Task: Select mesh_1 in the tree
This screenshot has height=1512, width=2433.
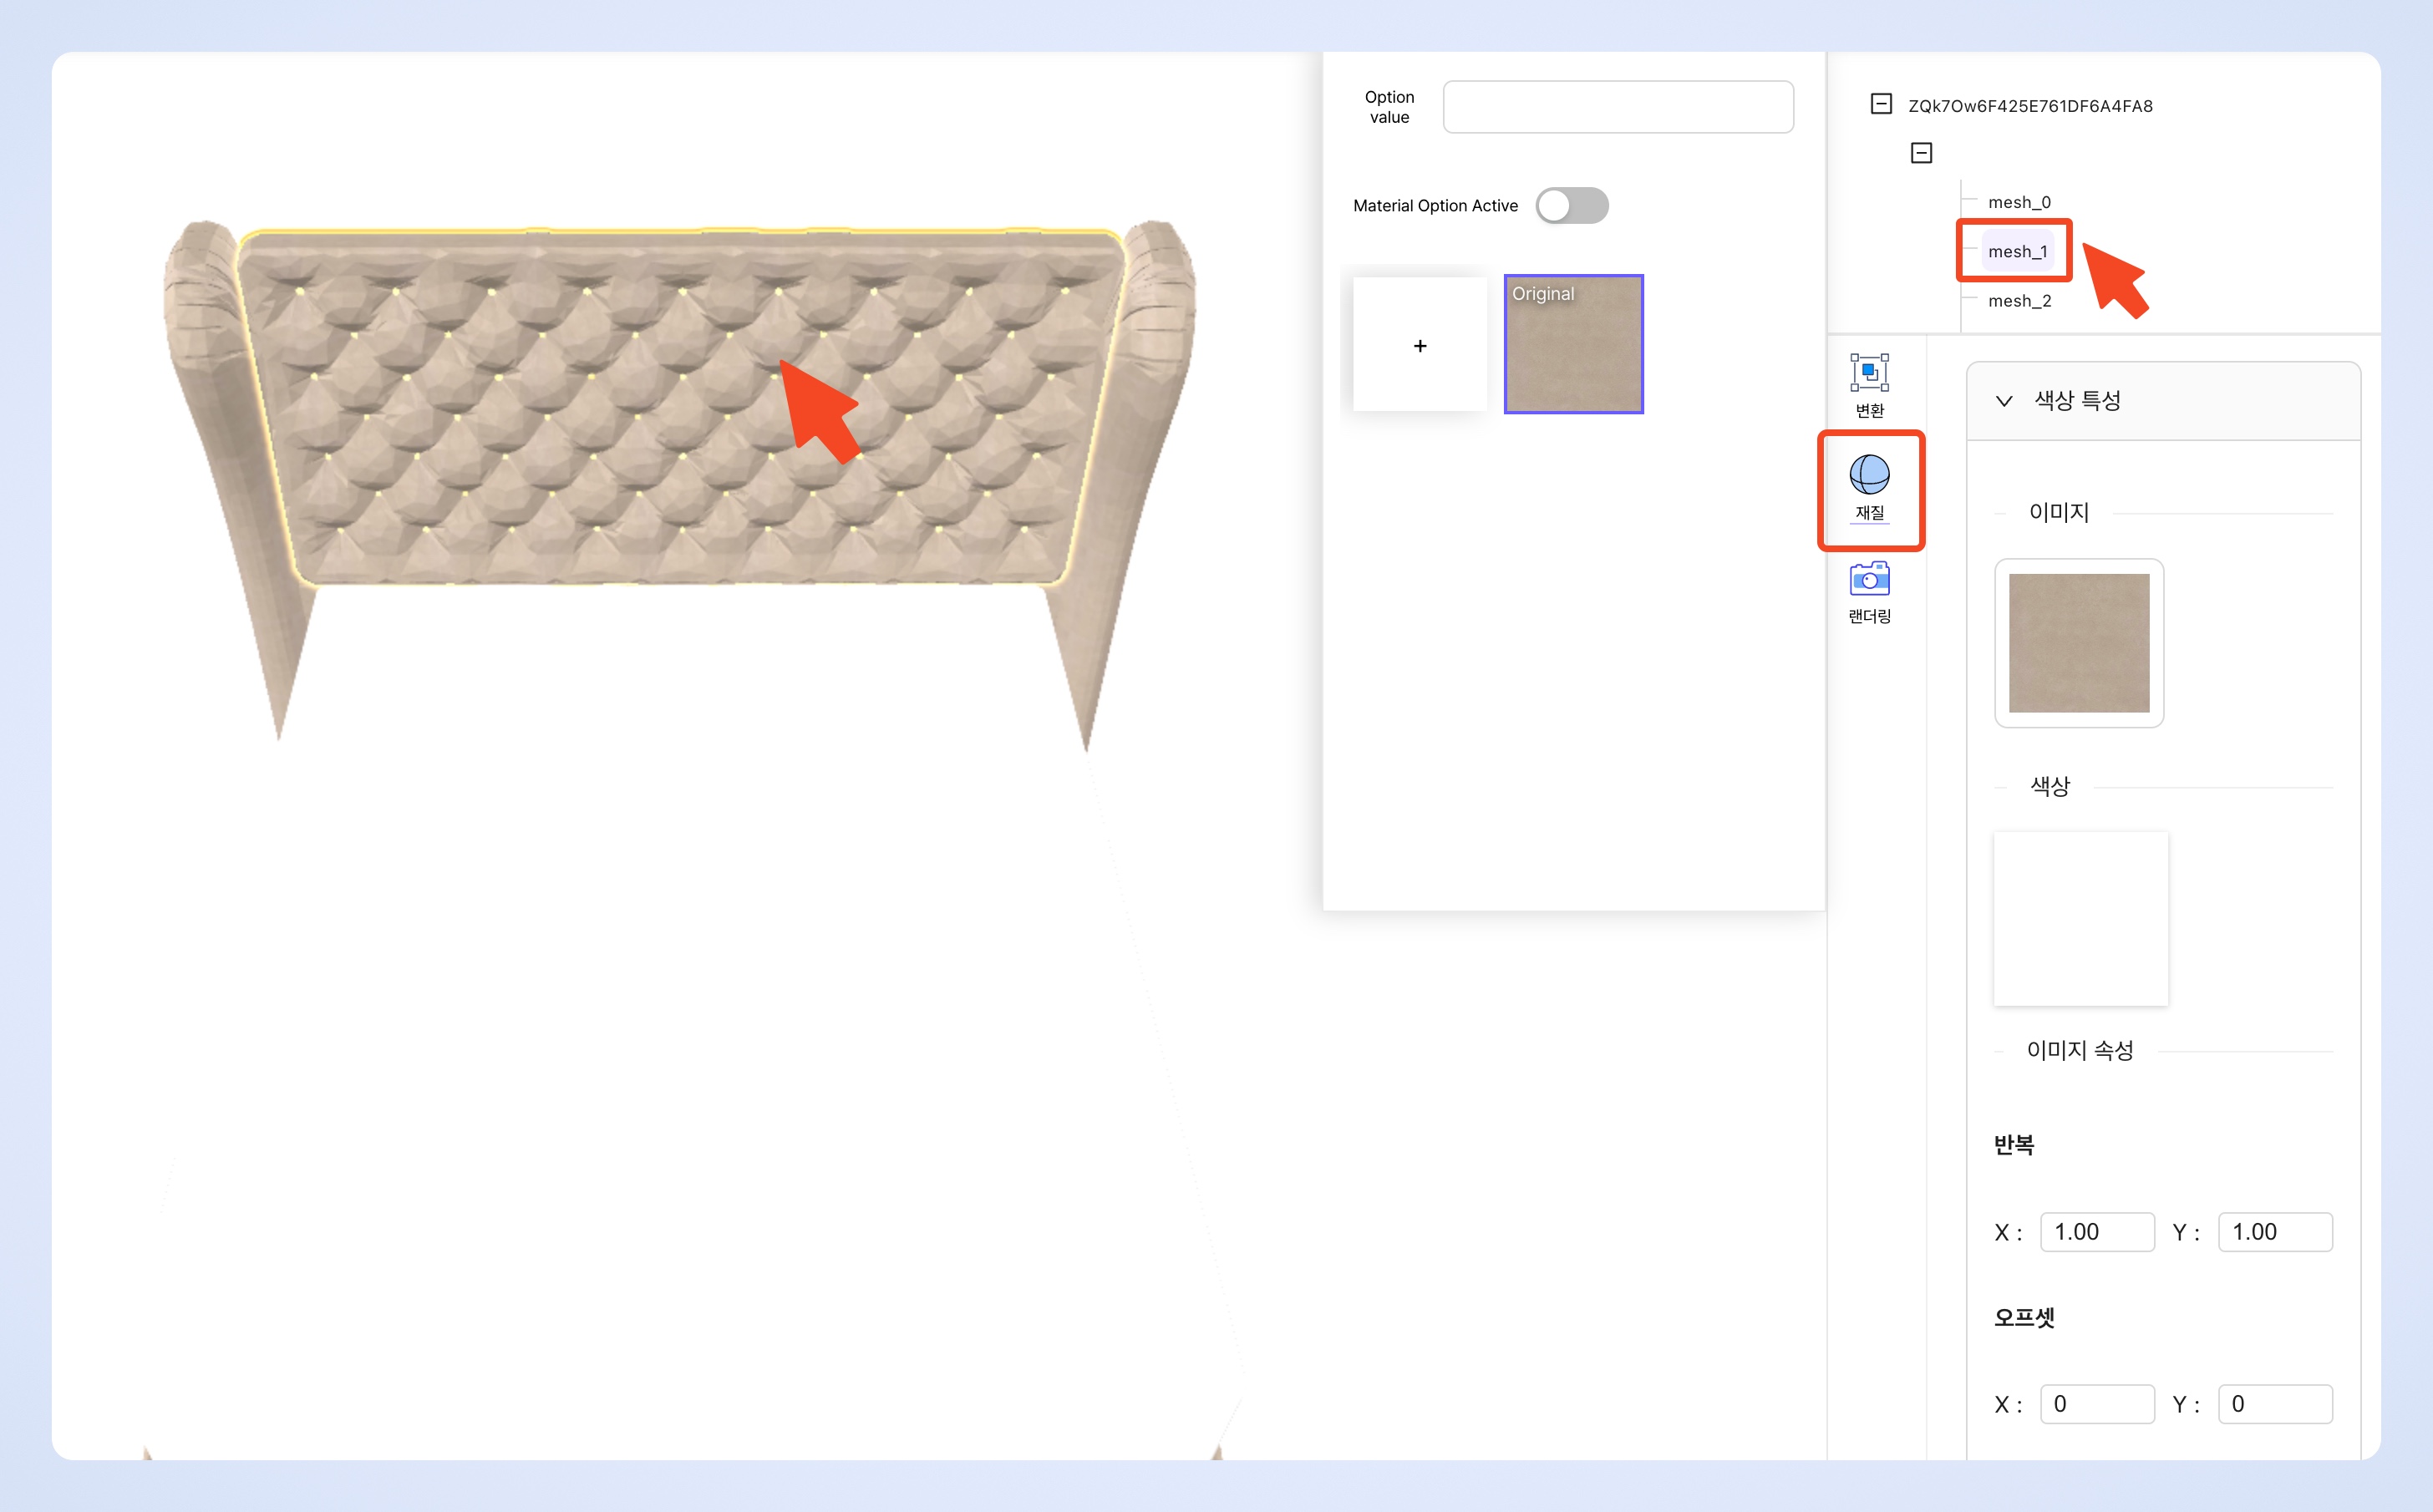Action: tap(2016, 252)
